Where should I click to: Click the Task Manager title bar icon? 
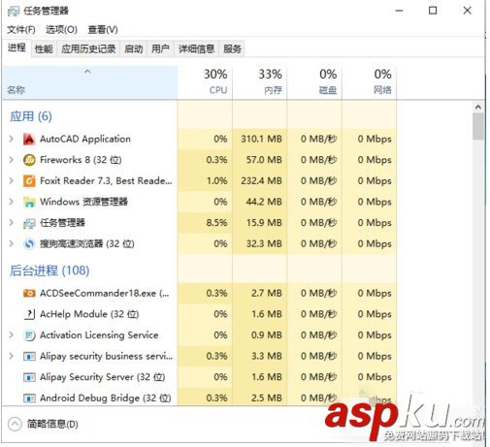14,11
